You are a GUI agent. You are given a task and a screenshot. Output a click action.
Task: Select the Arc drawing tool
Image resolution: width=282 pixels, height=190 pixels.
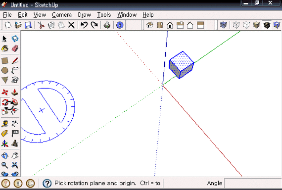pyautogui.click(x=15, y=70)
